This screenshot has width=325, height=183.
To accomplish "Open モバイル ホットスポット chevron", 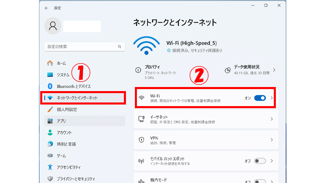I will 271,161.
